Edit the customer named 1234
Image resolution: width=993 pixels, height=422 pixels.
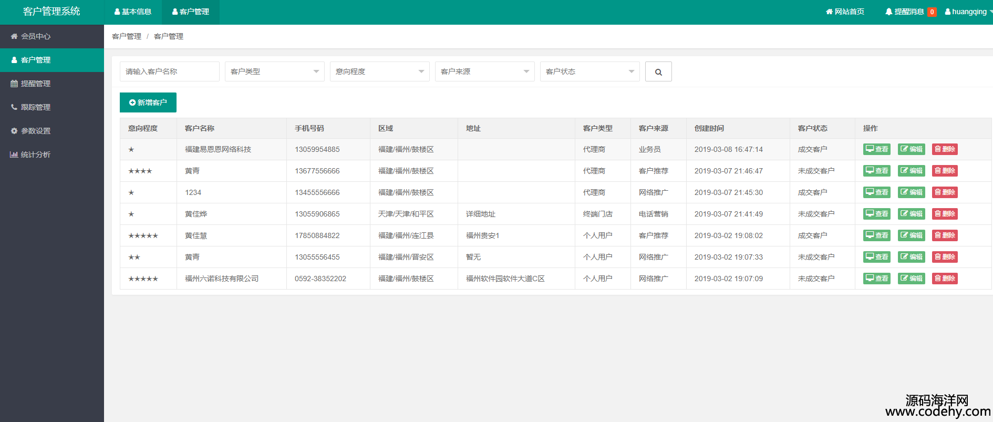point(912,192)
